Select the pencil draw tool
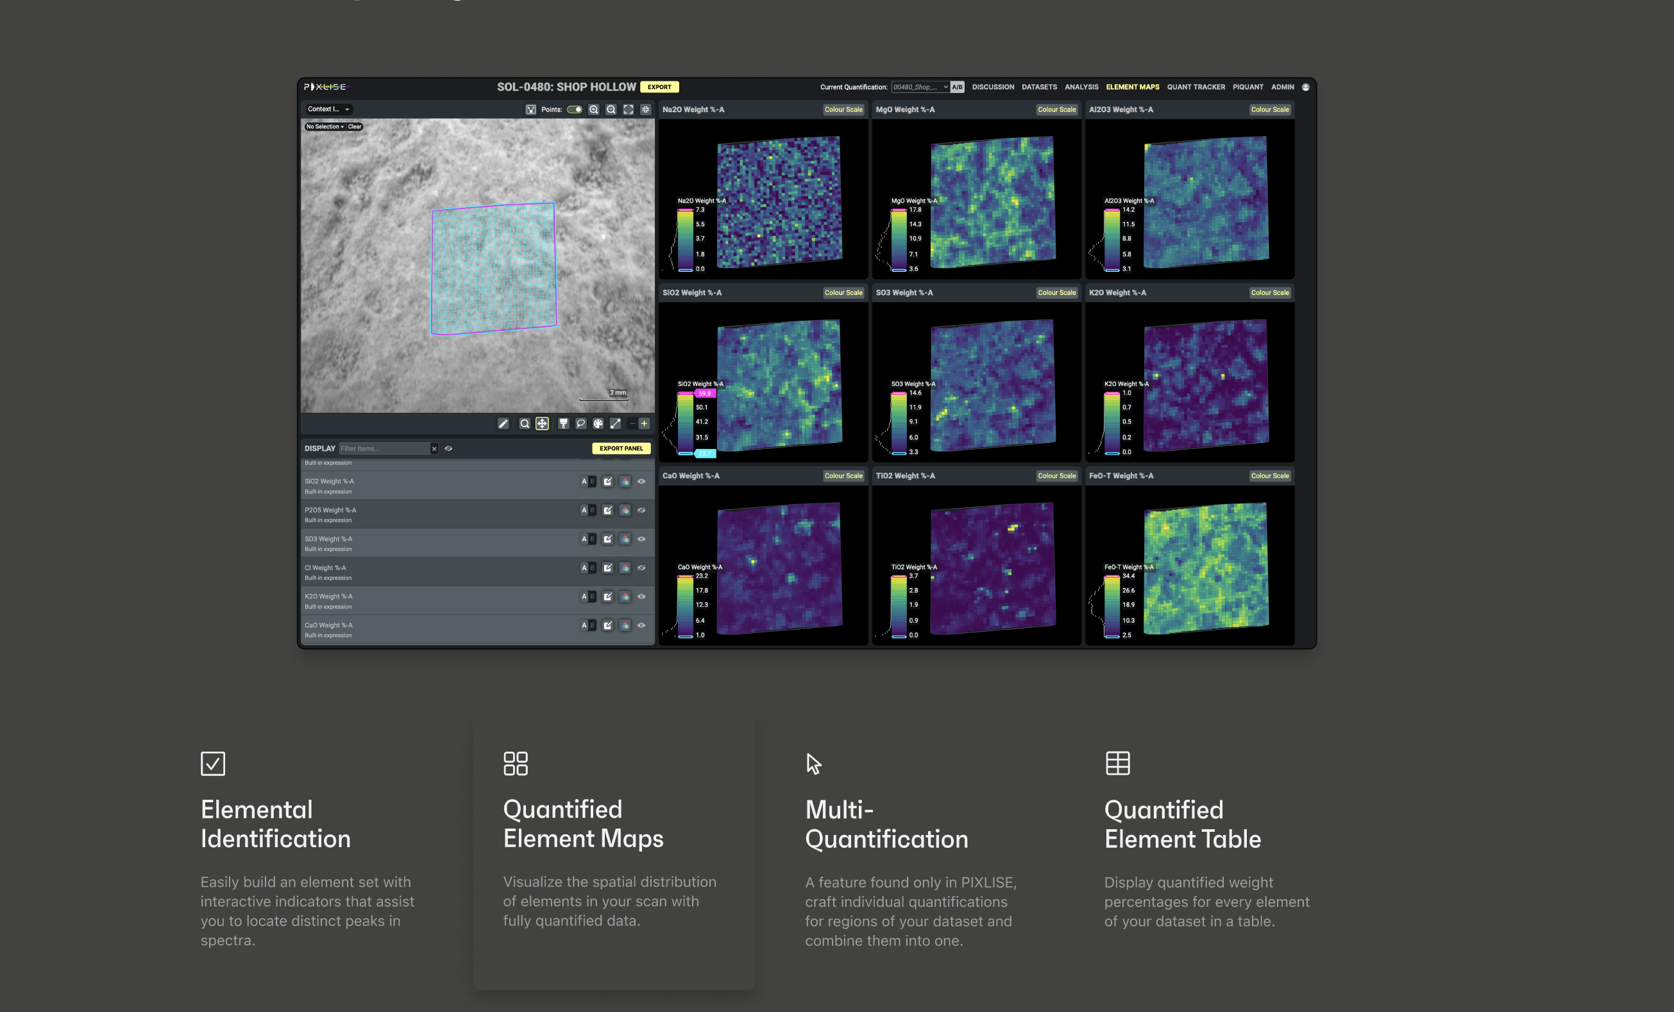This screenshot has height=1012, width=1674. (503, 424)
